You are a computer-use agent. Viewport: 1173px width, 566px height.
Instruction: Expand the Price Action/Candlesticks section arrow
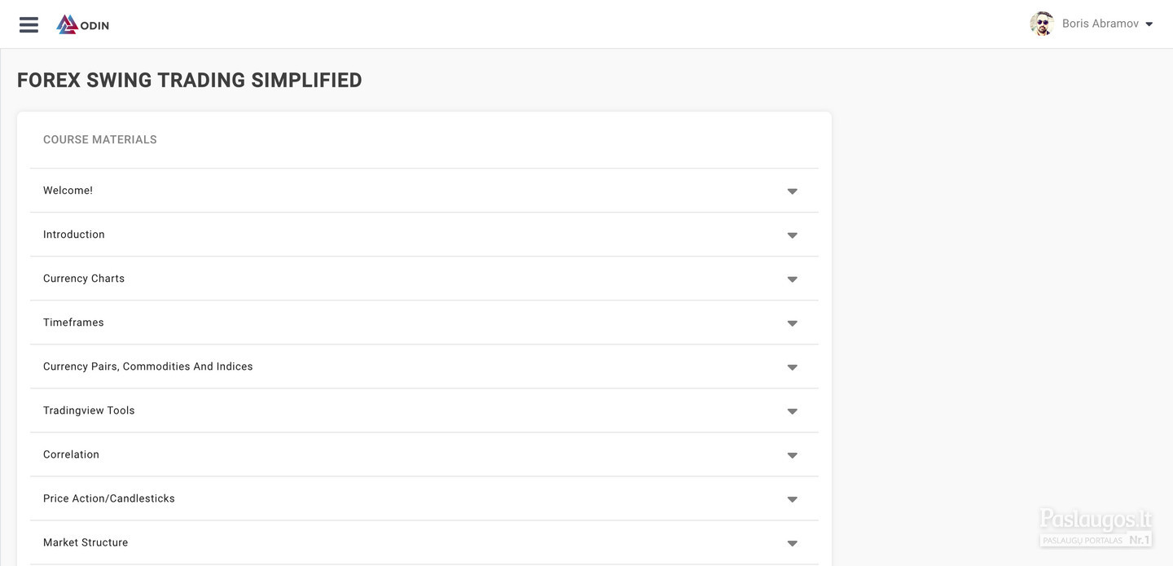[x=792, y=499]
